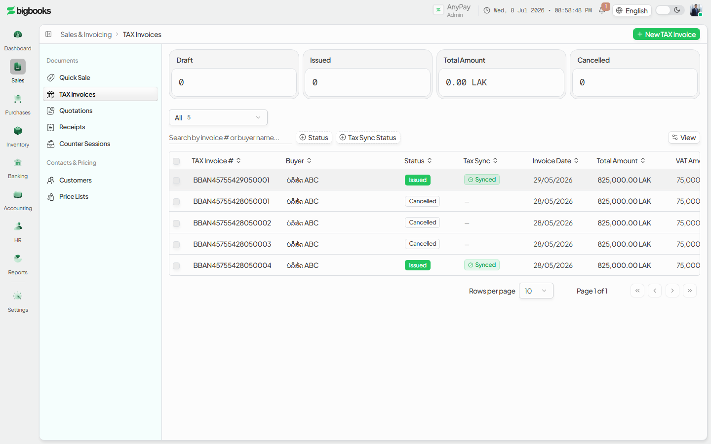Select checkbox for invoice BBAN45755428050003
This screenshot has width=711, height=444.
pyautogui.click(x=176, y=245)
